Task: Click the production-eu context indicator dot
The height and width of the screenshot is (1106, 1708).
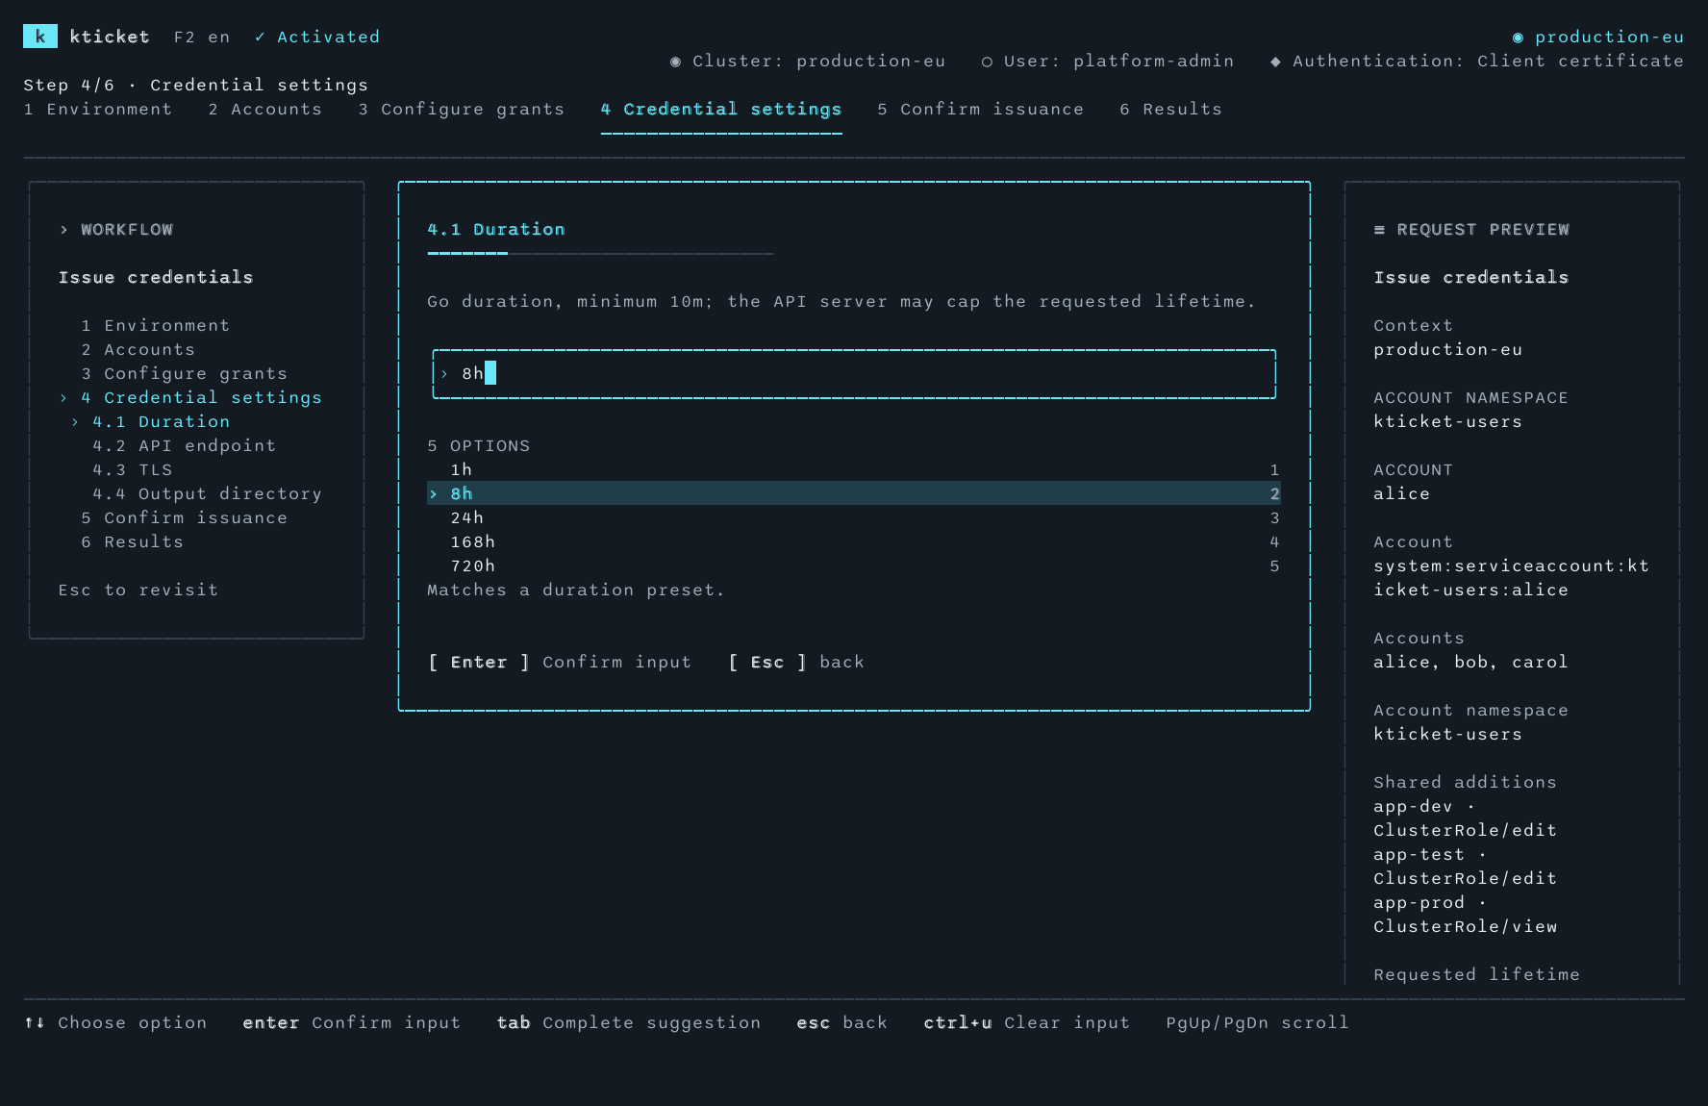Action: coord(1518,38)
